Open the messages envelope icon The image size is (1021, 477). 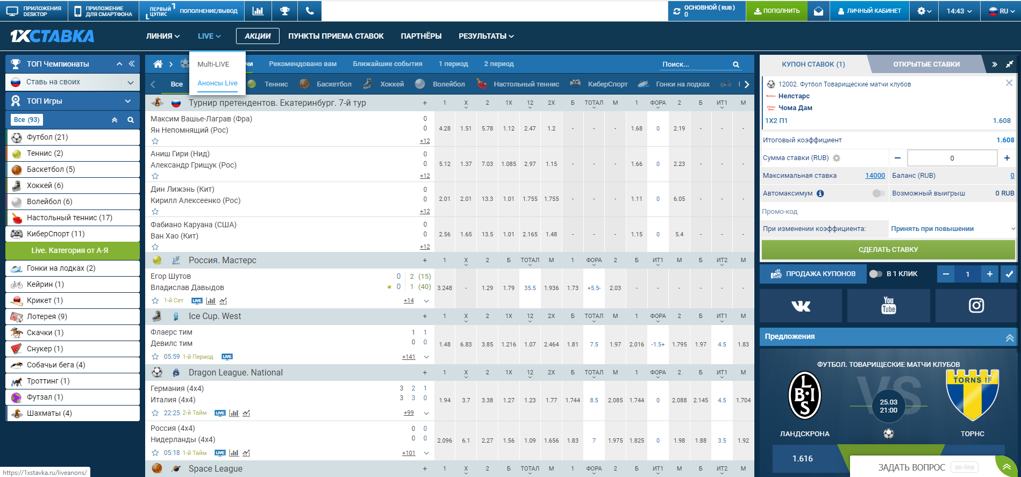click(818, 11)
